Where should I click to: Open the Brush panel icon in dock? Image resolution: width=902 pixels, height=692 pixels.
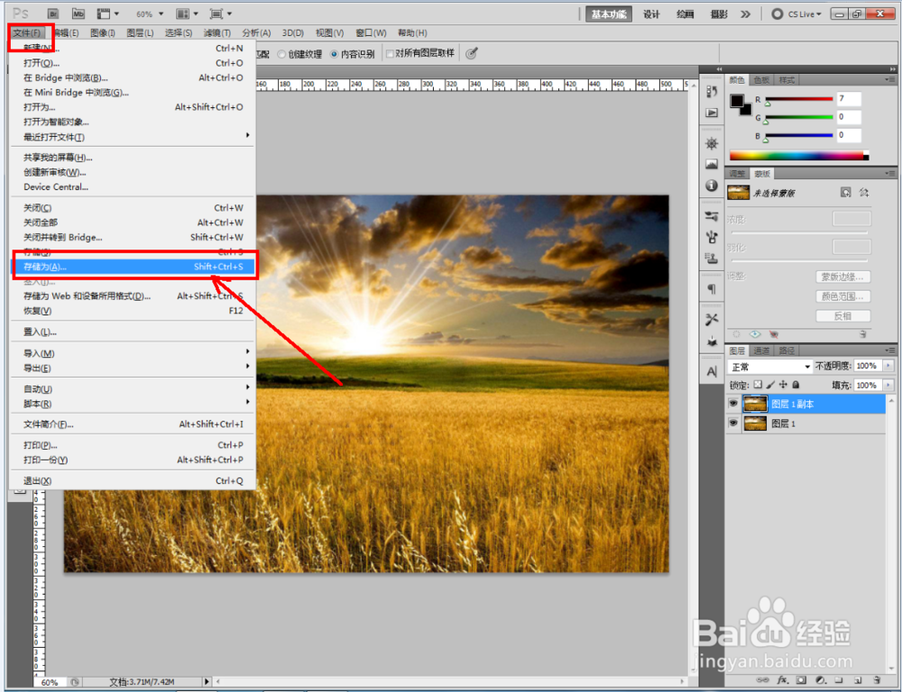pos(712,237)
